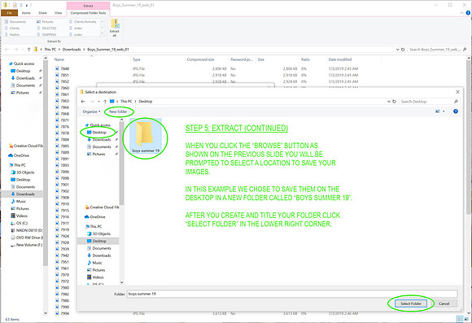Image resolution: width=472 pixels, height=323 pixels.
Task: Click Cancel in the destination dialog
Action: 444,303
